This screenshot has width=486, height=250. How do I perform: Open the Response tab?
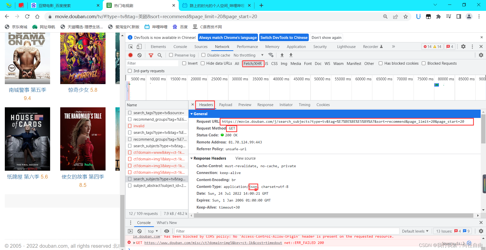265,105
